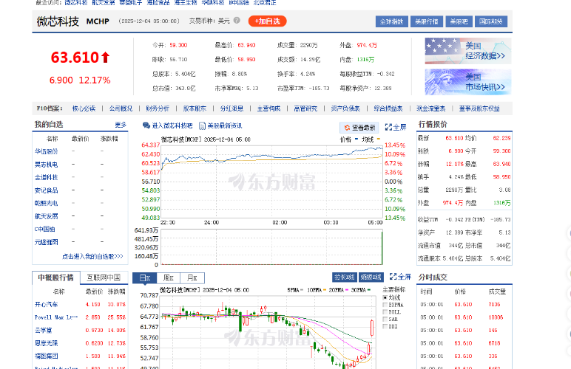This screenshot has width=571, height=369.
Task: Open 高管研究 in the F10 bar
Action: point(305,108)
